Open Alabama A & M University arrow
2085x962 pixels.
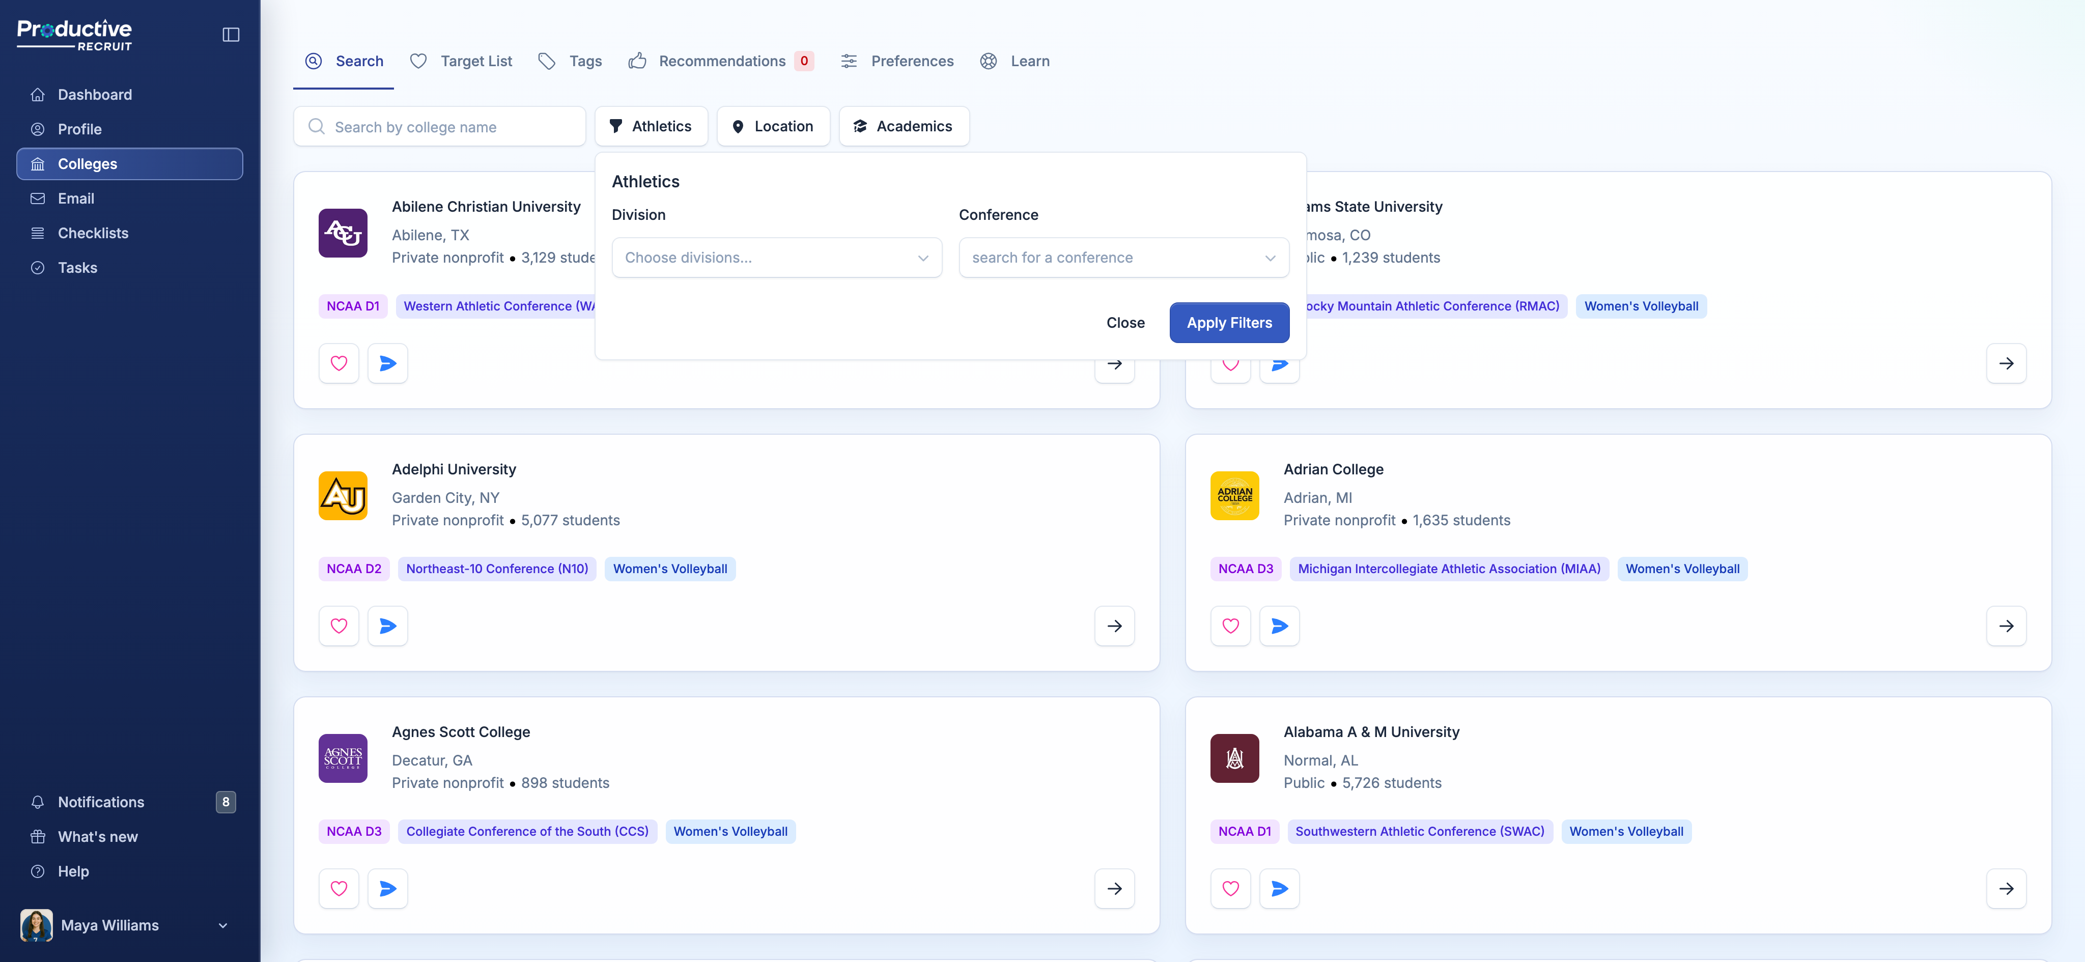click(x=2007, y=888)
